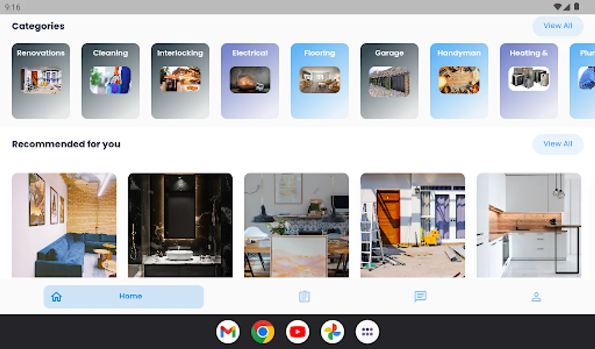Open the Heating & category card
The width and height of the screenshot is (595, 349).
tap(529, 81)
